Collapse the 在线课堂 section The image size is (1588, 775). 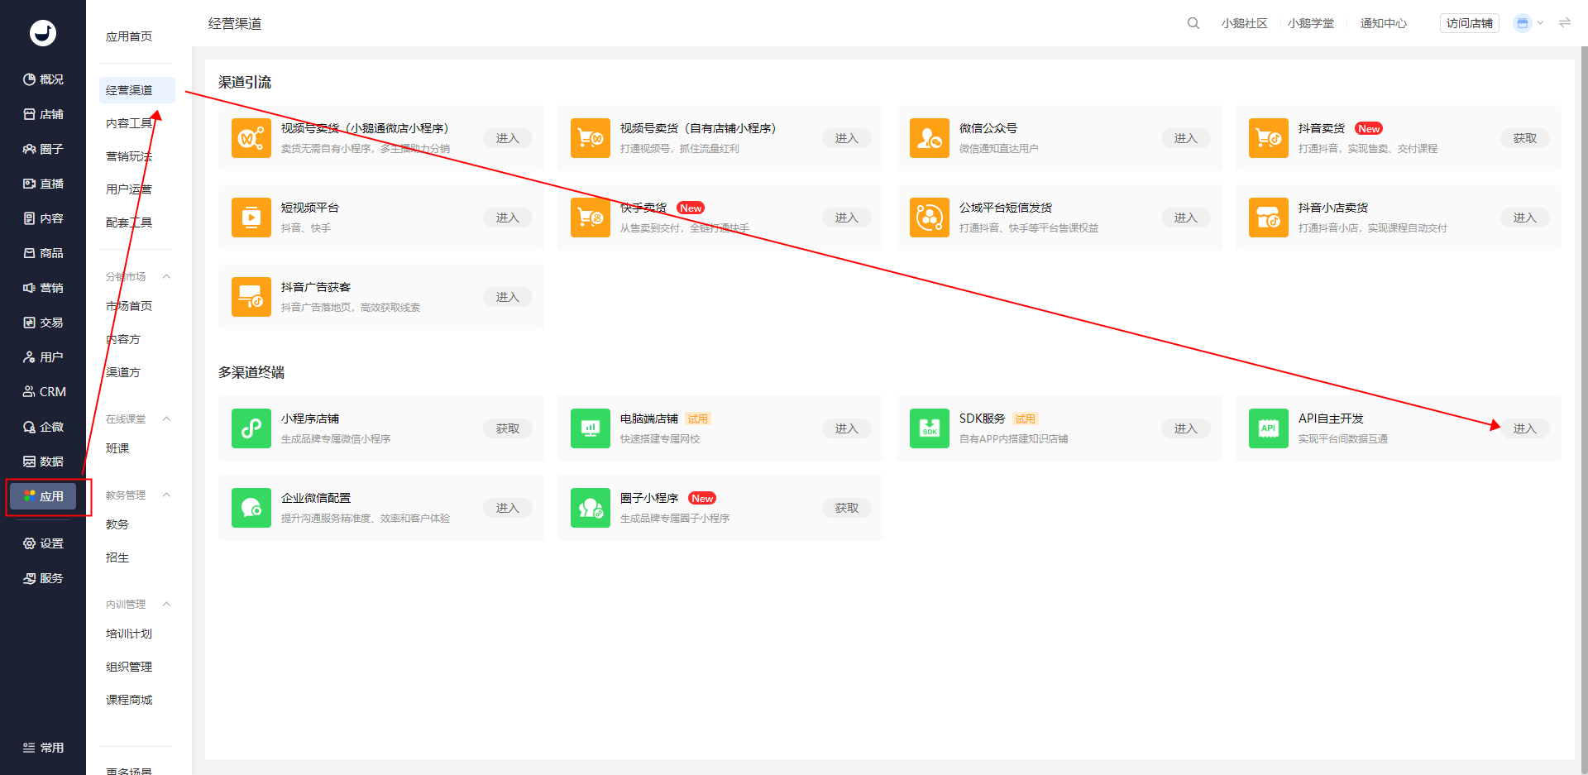166,419
